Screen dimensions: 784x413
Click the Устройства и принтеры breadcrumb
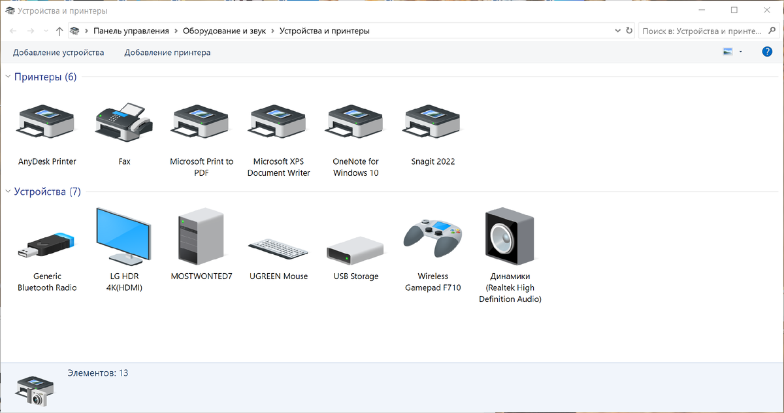tap(325, 31)
